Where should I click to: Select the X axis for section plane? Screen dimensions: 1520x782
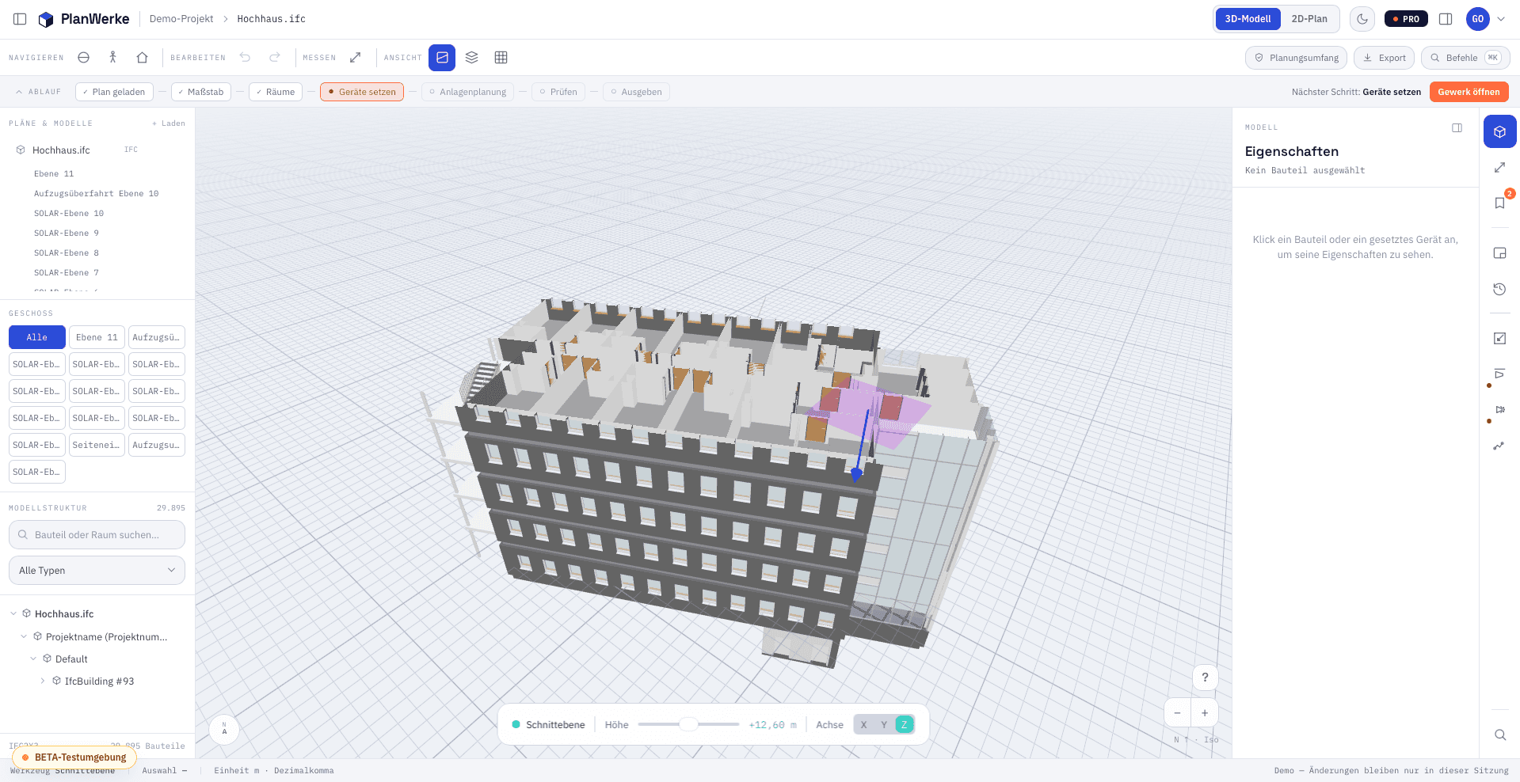pyautogui.click(x=864, y=725)
